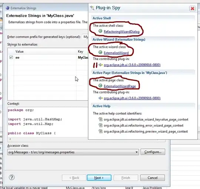The height and width of the screenshot is (189, 200).
Task: Open the ExternalizeWizardPage class link
Action: 120,86
